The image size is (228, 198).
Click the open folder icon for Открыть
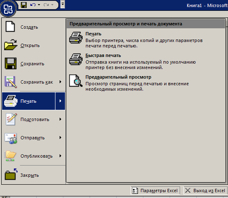coord(11,45)
